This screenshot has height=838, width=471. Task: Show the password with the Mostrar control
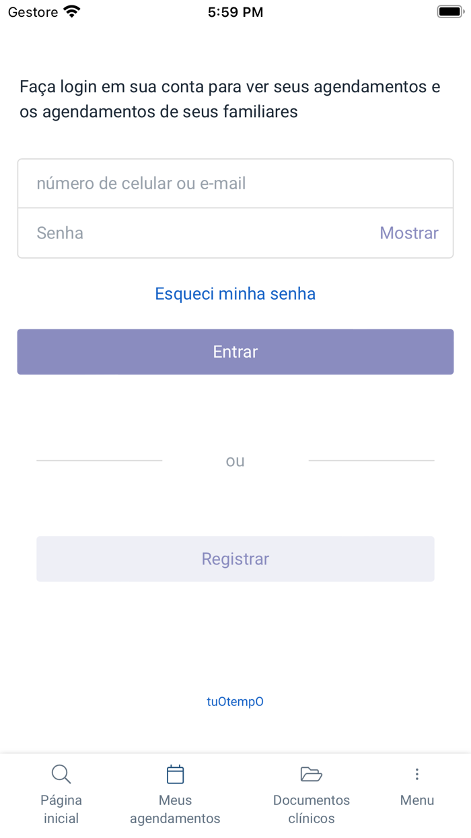click(x=409, y=232)
